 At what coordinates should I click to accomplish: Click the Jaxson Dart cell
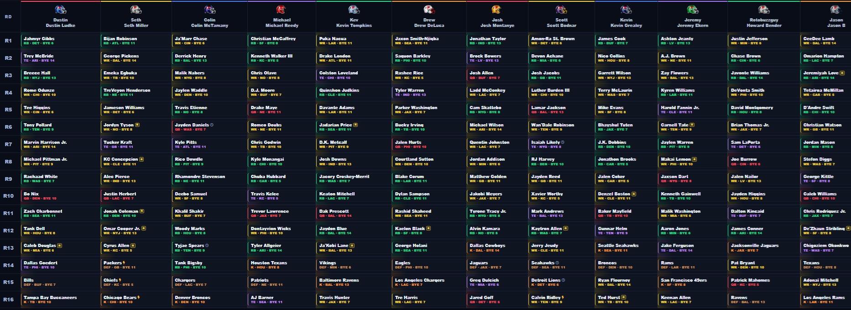pos(692,179)
